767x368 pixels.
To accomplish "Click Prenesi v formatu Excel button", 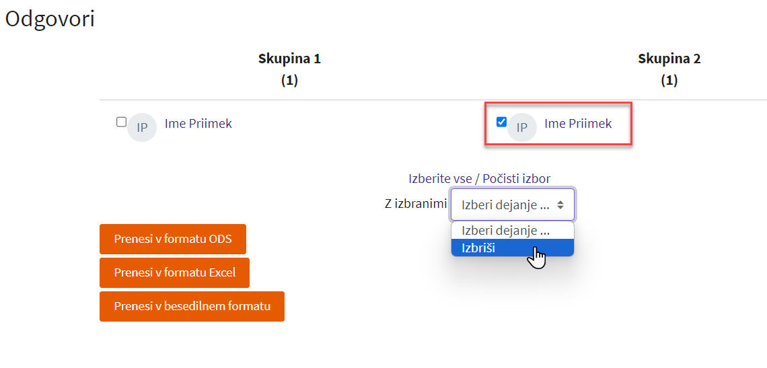I will (x=175, y=272).
